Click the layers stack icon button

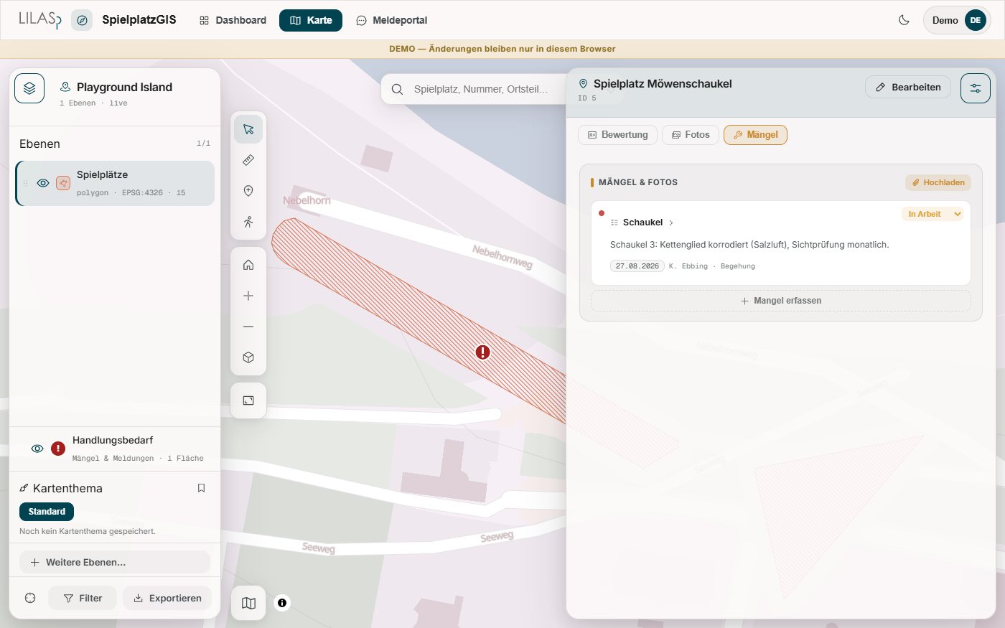[29, 88]
